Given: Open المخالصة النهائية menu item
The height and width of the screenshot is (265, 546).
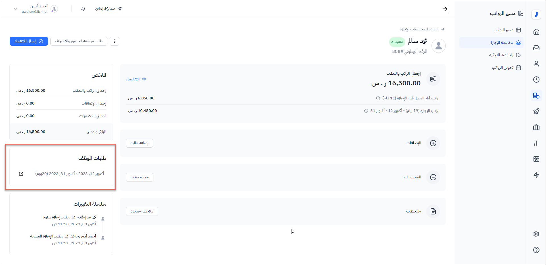Looking at the screenshot, I should (501, 55).
